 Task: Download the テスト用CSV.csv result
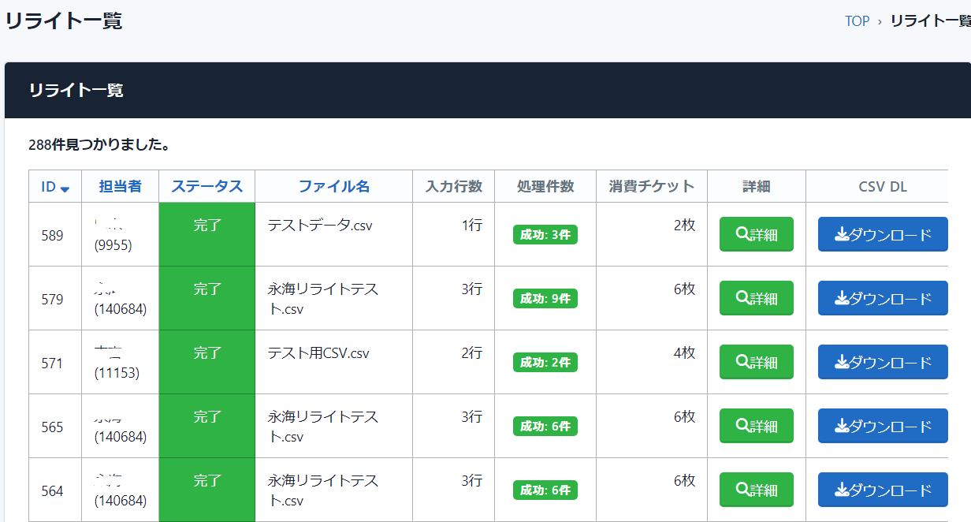pos(883,362)
